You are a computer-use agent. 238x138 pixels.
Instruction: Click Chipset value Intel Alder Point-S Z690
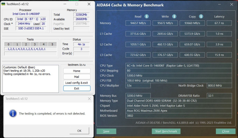179,106
